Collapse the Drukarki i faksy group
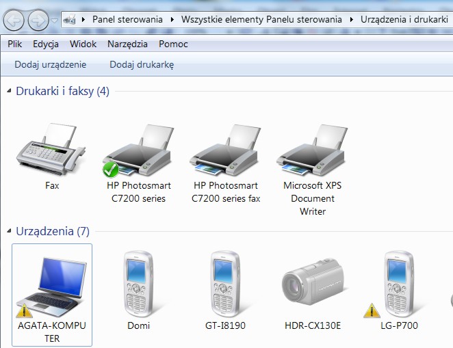Image resolution: width=453 pixels, height=348 pixels. (10, 91)
